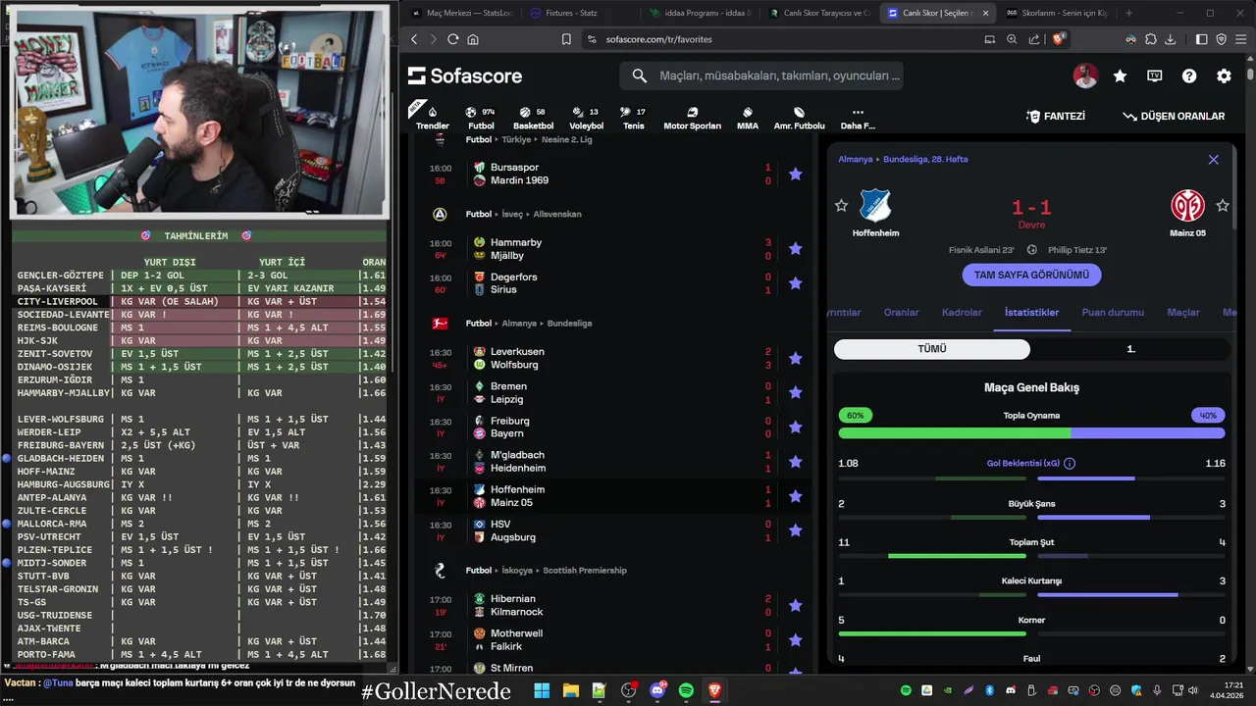Open the help question mark icon

1189,76
